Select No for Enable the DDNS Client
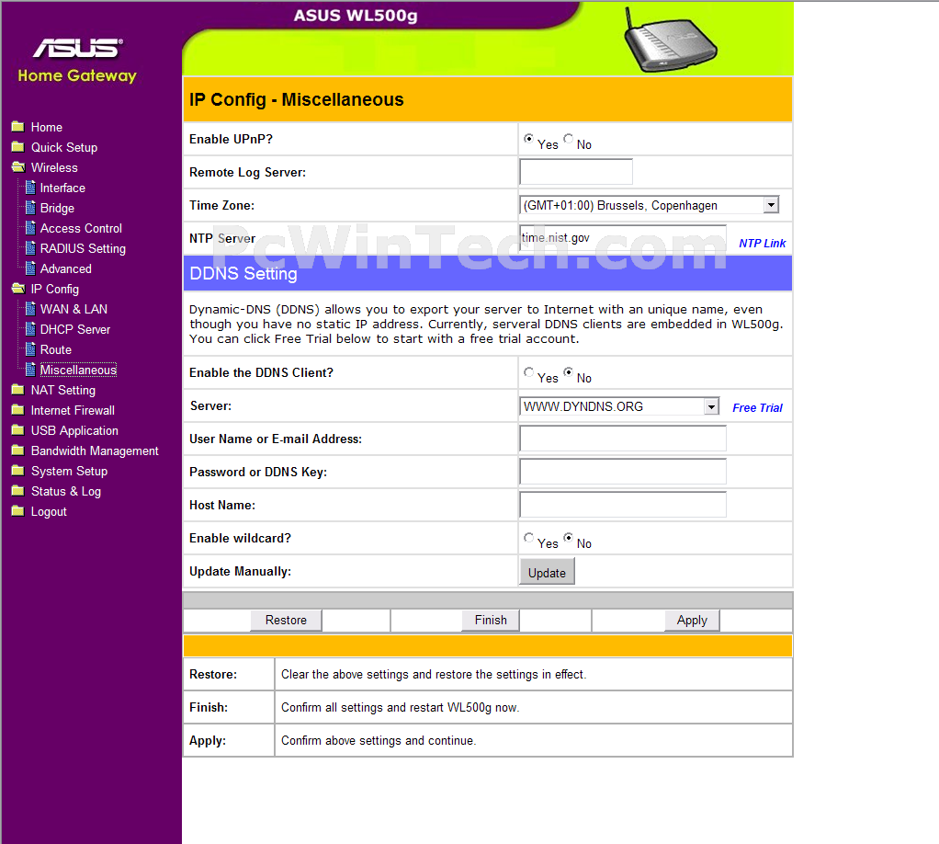 [568, 372]
